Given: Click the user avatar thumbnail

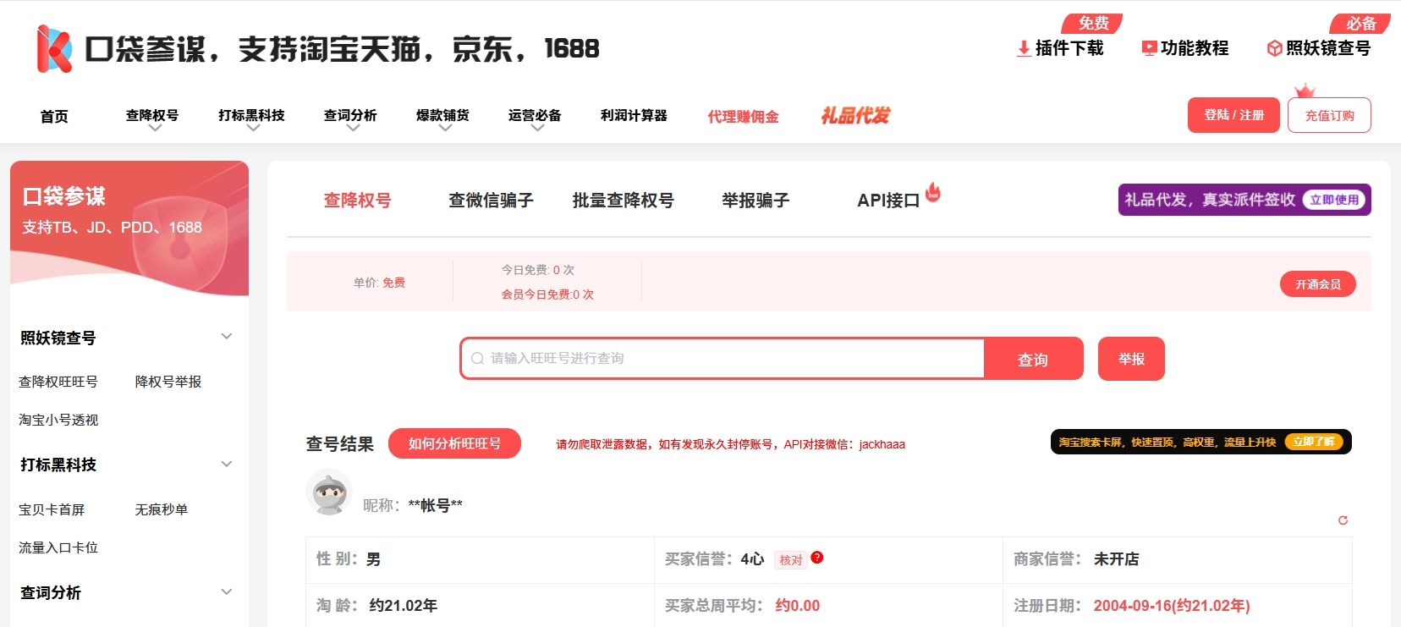Looking at the screenshot, I should tap(328, 492).
